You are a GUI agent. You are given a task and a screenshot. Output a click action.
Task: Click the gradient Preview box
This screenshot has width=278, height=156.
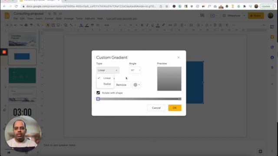pos(169,79)
